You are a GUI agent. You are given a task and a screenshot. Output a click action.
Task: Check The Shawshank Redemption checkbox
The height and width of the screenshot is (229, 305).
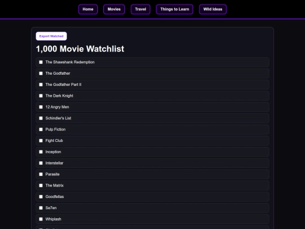pyautogui.click(x=41, y=62)
